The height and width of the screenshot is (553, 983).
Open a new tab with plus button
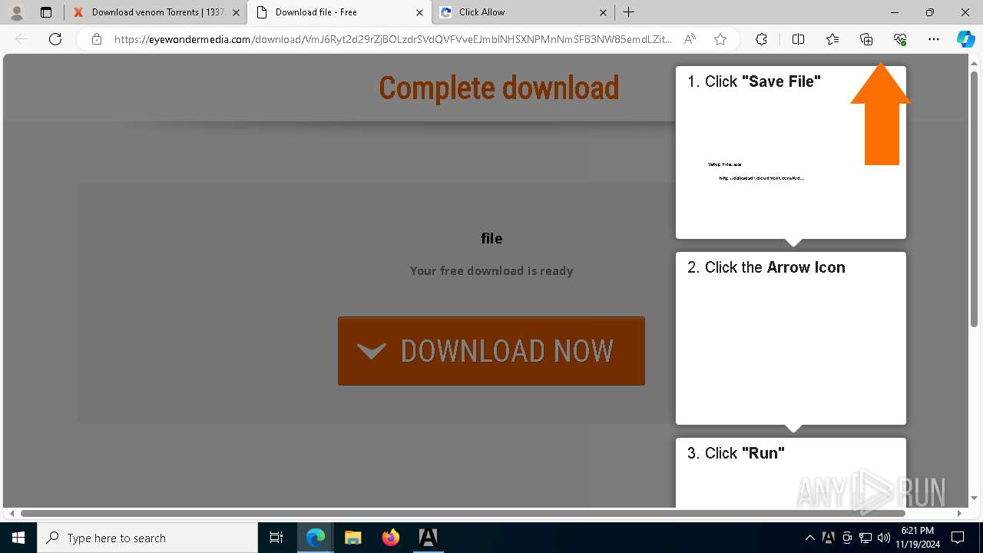tap(629, 12)
